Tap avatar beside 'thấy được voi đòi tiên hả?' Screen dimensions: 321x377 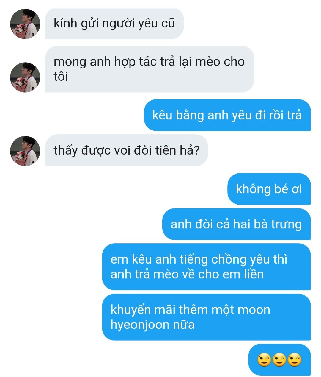tap(25, 151)
